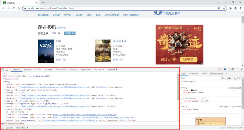Click the 即将上映 coming-soon button
244x130 pixels.
(70, 33)
